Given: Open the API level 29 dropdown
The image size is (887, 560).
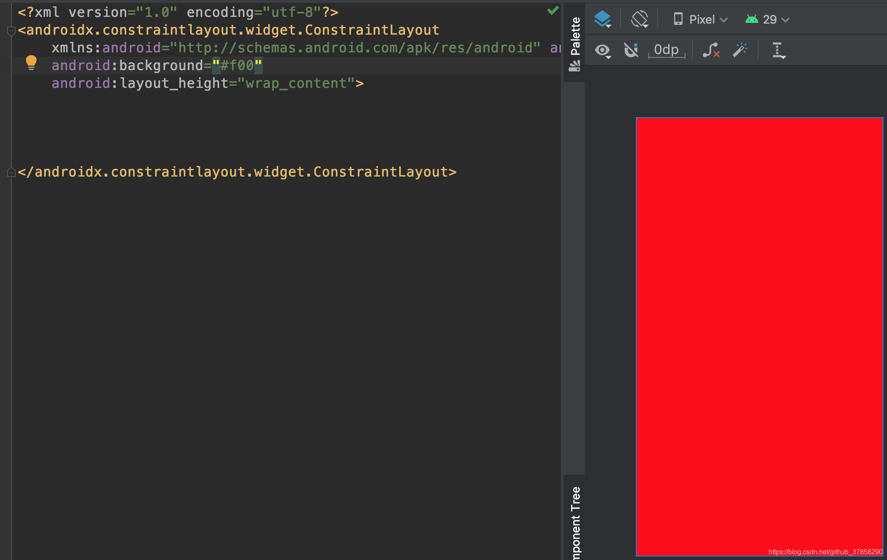Looking at the screenshot, I should 767,19.
